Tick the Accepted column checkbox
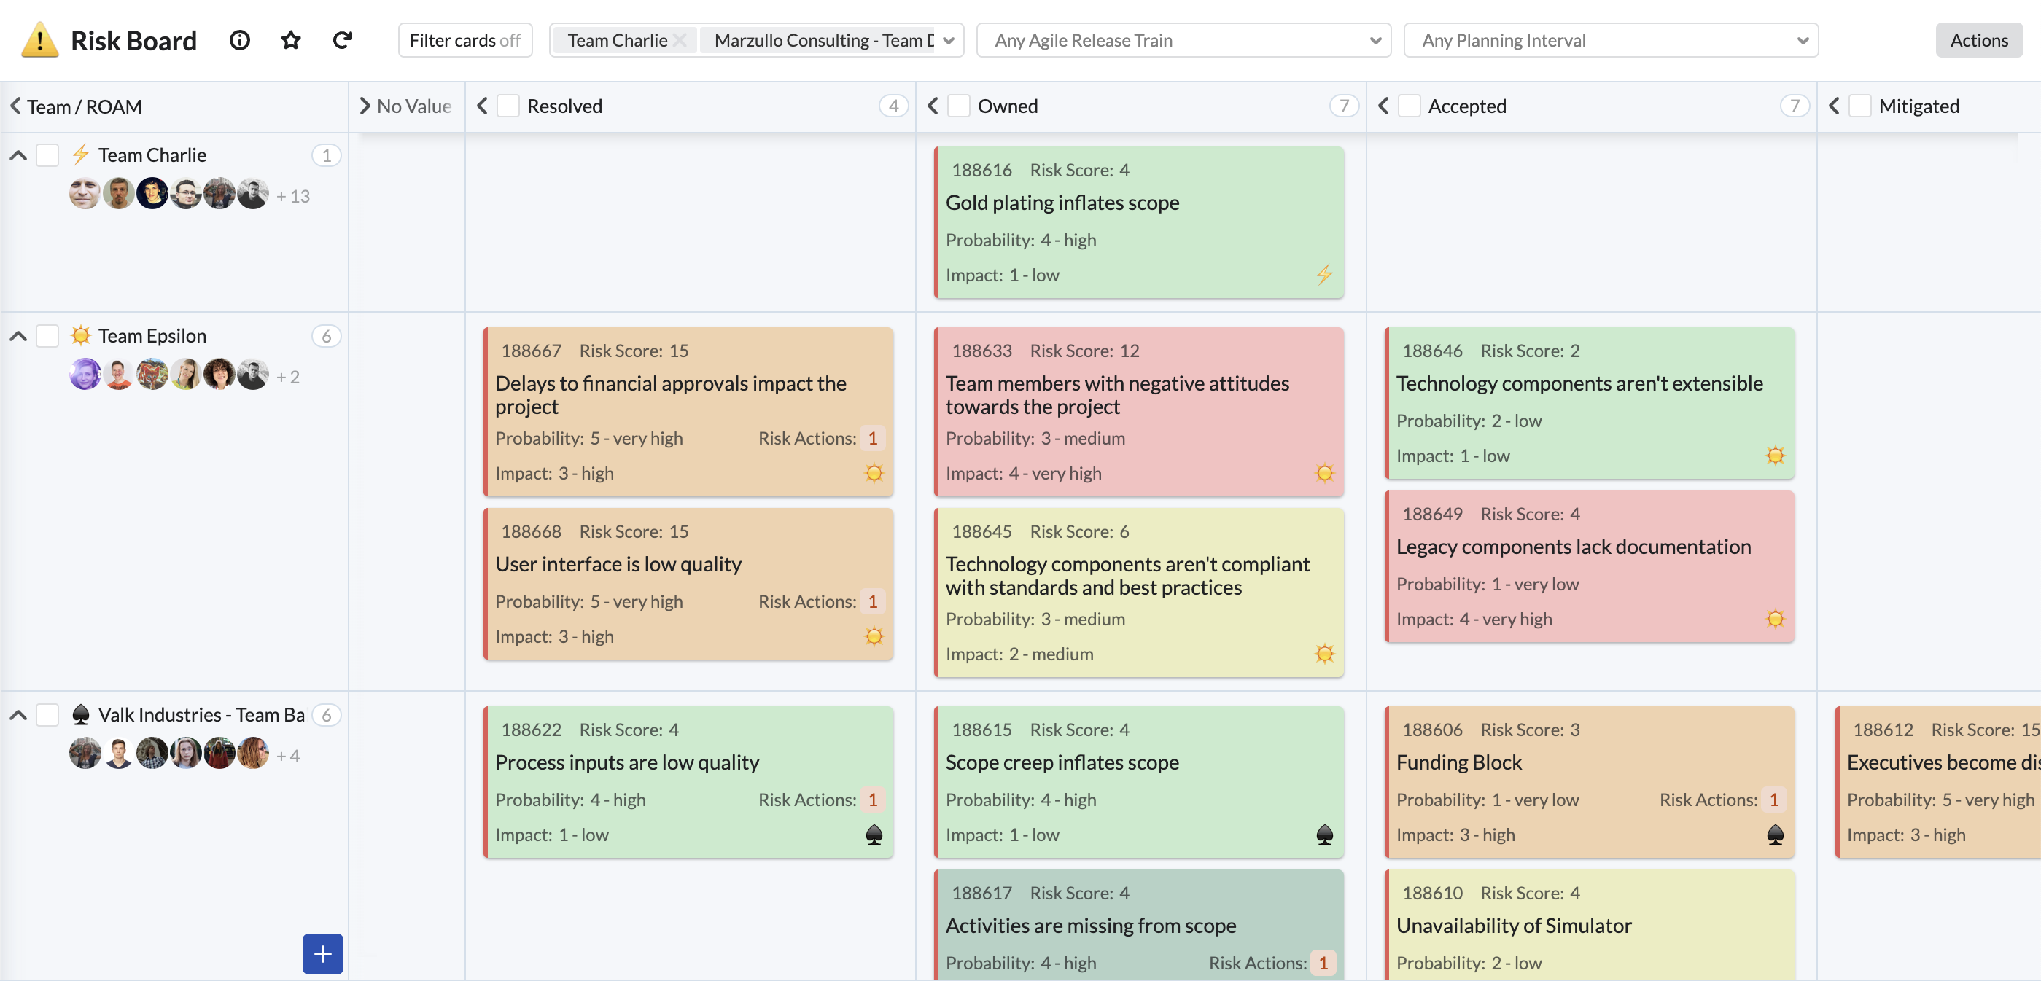 click(1409, 106)
